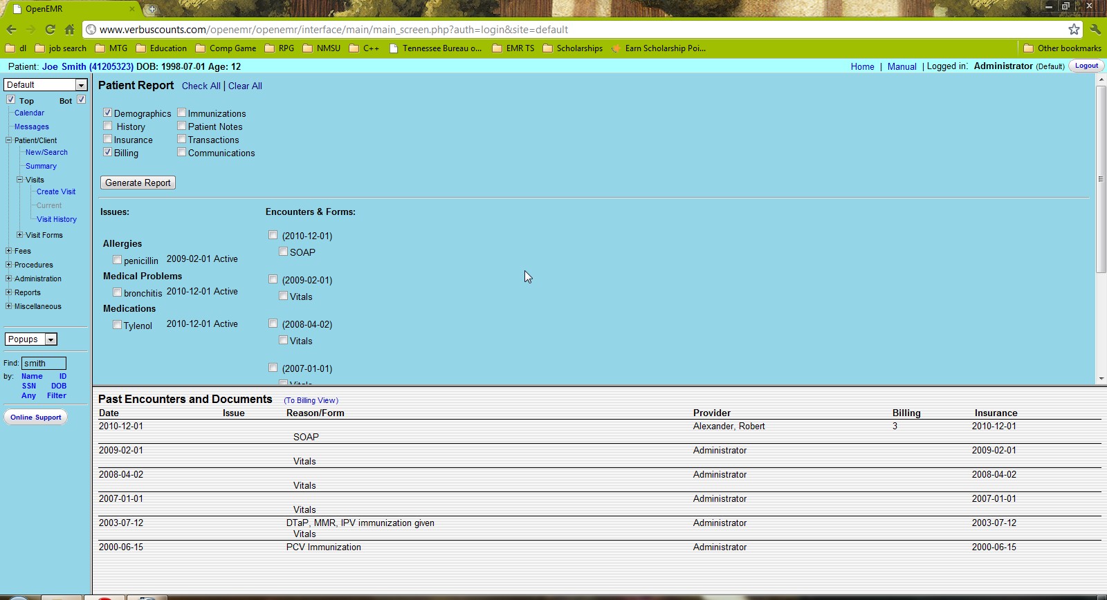Open Visit History in sidebar
This screenshot has height=600, width=1107.
57,219
